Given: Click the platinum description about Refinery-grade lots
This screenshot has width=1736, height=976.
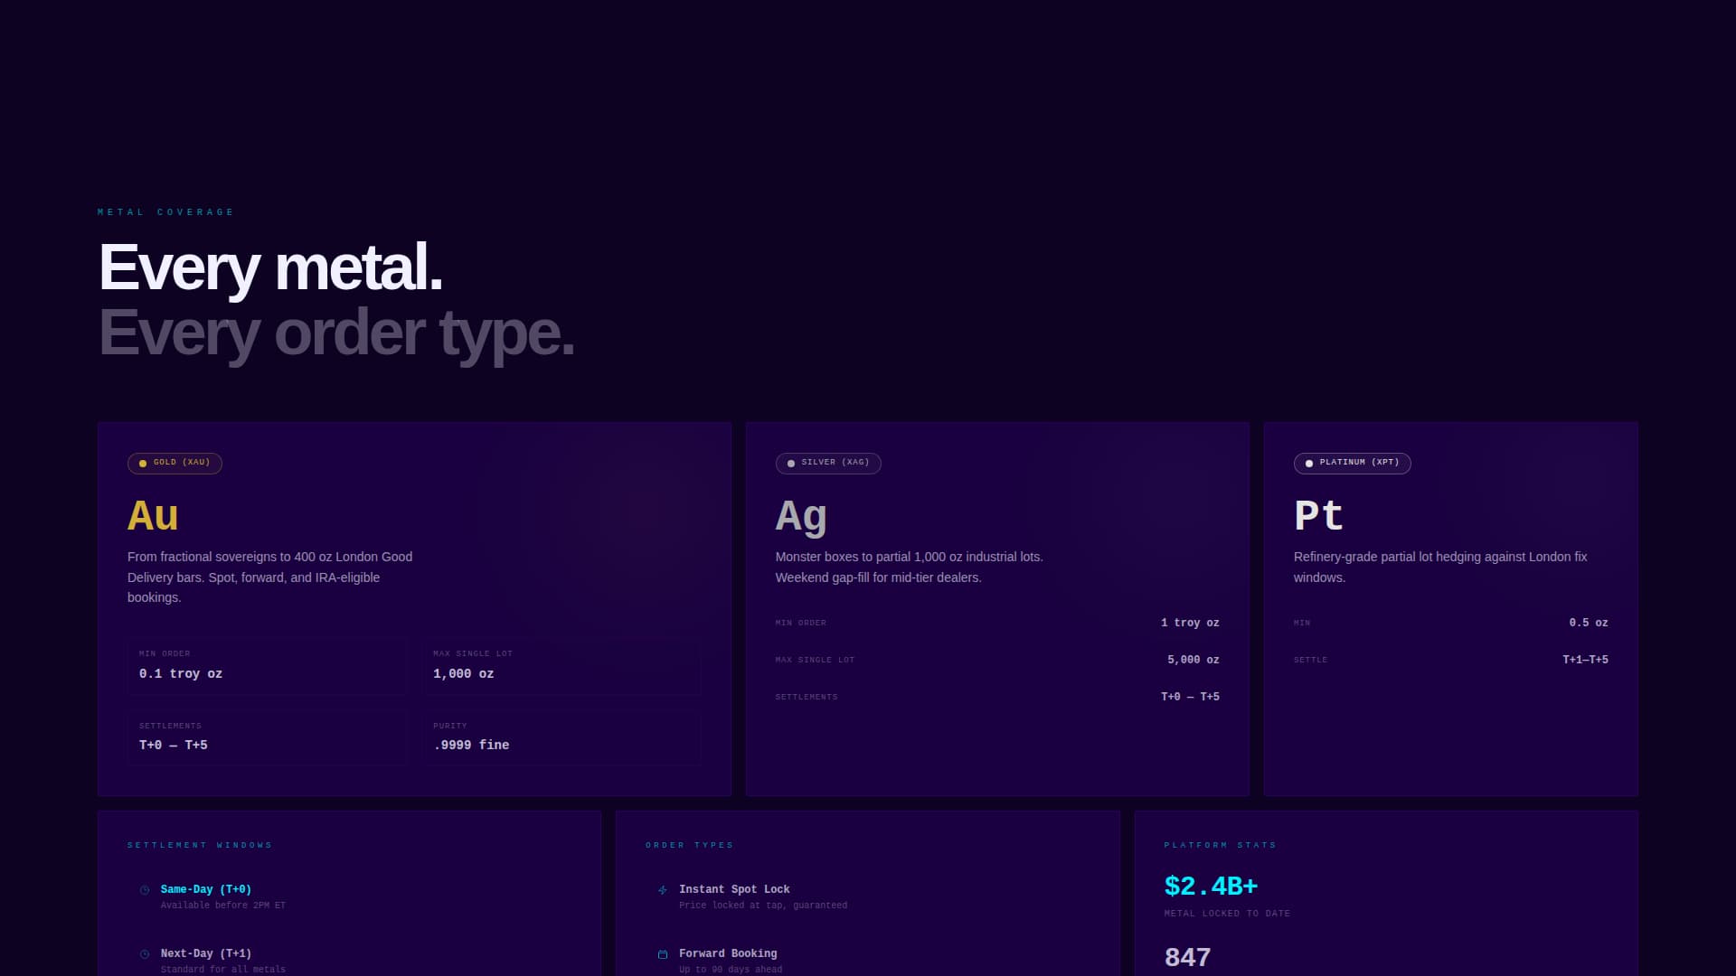Looking at the screenshot, I should (1440, 568).
